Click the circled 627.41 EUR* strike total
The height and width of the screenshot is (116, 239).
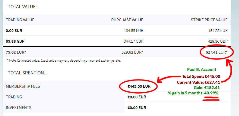tap(216, 52)
